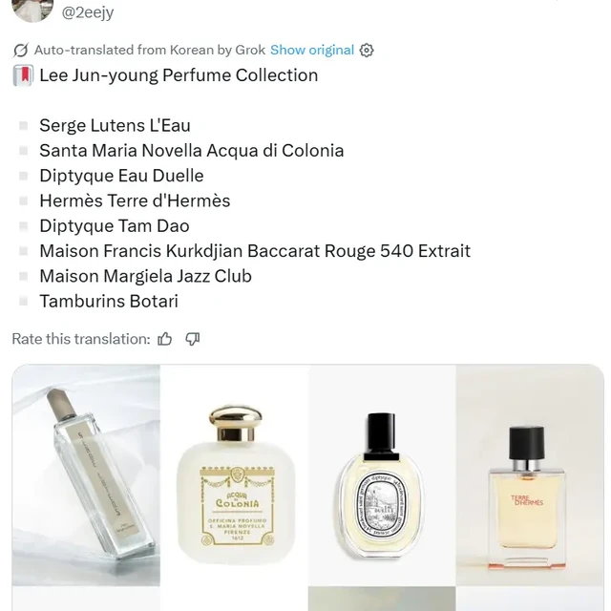Click the thumbs up translation rating icon
Screen dimensions: 611x611
tap(164, 339)
